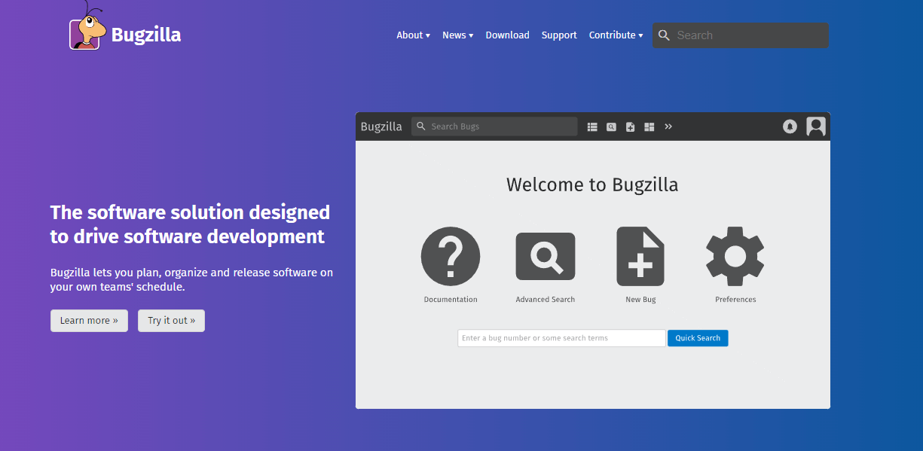
Task: Select the bug list icon in the toolbar
Action: coord(592,126)
